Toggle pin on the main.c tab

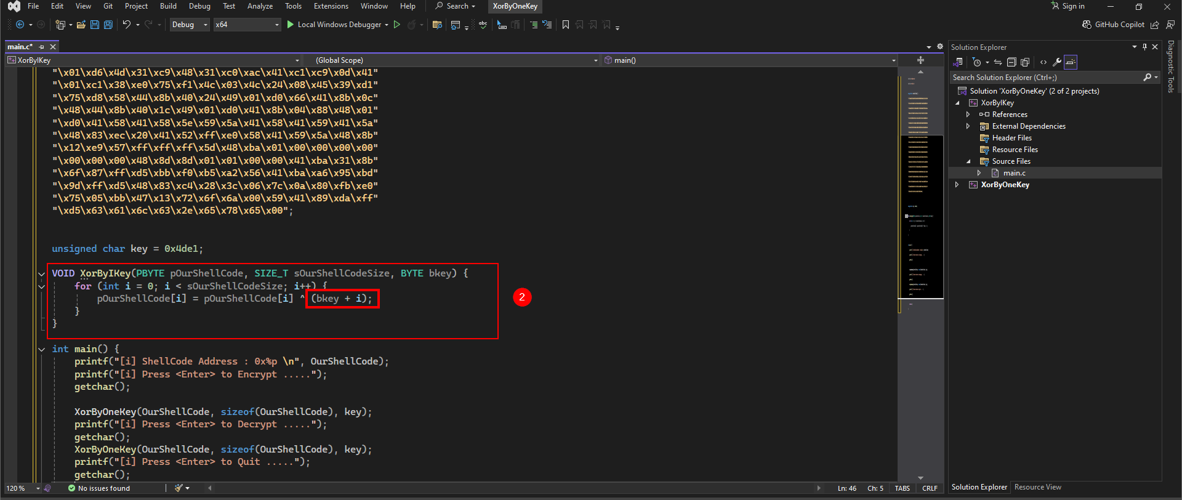point(42,47)
